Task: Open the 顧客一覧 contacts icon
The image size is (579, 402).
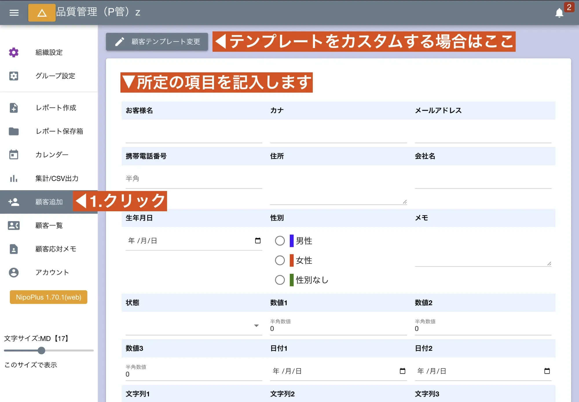Action: click(x=14, y=225)
